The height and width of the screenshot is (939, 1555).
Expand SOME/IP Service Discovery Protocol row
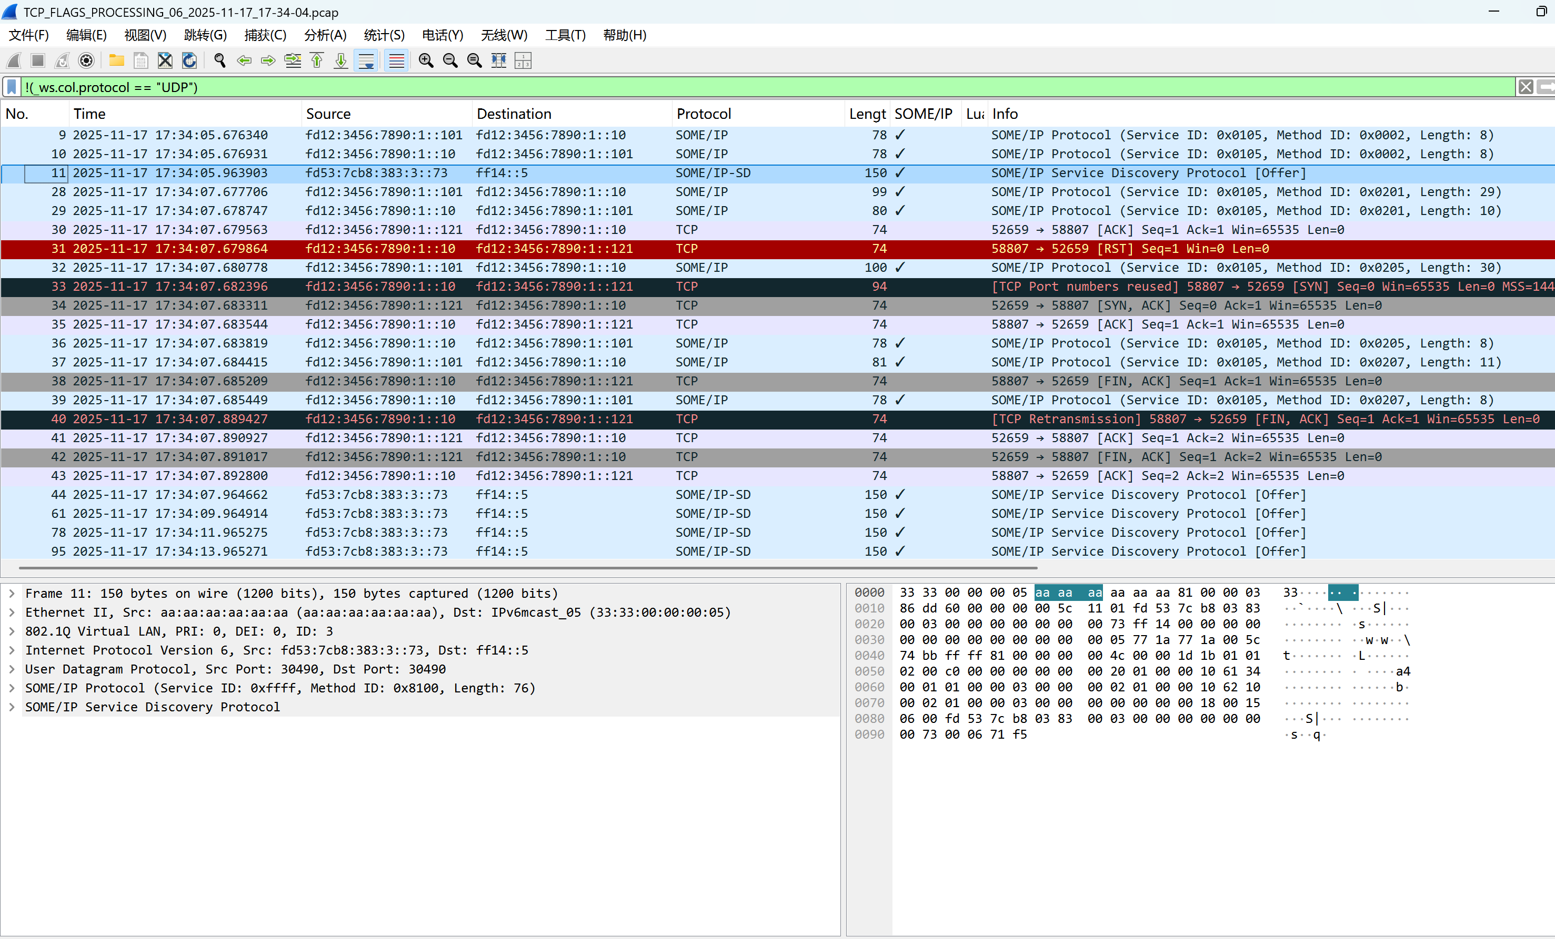click(12, 707)
